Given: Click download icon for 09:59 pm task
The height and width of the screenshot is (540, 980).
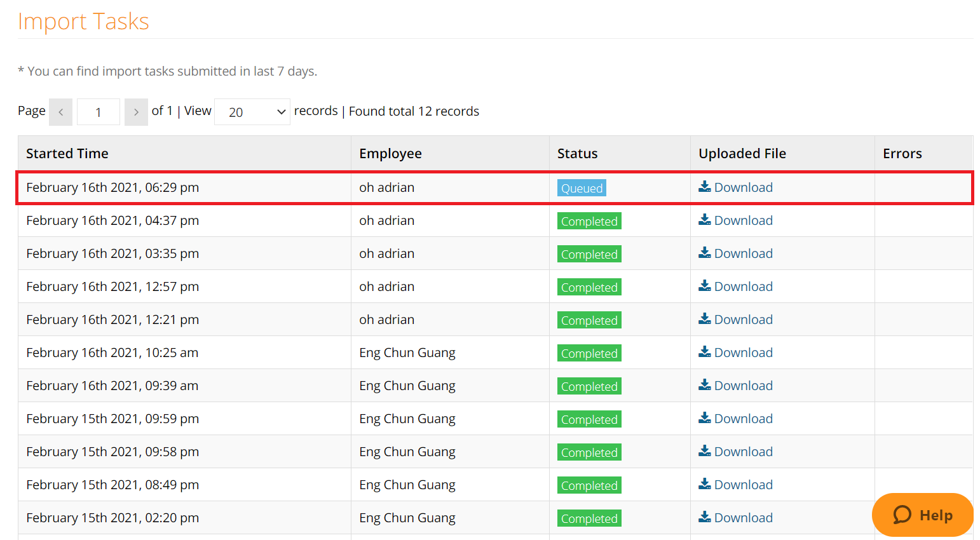Looking at the screenshot, I should click(x=704, y=418).
